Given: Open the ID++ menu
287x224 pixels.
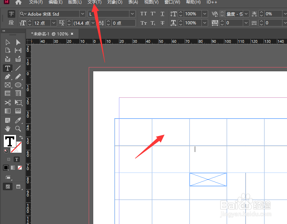Looking at the screenshot, I should click(x=212, y=2).
